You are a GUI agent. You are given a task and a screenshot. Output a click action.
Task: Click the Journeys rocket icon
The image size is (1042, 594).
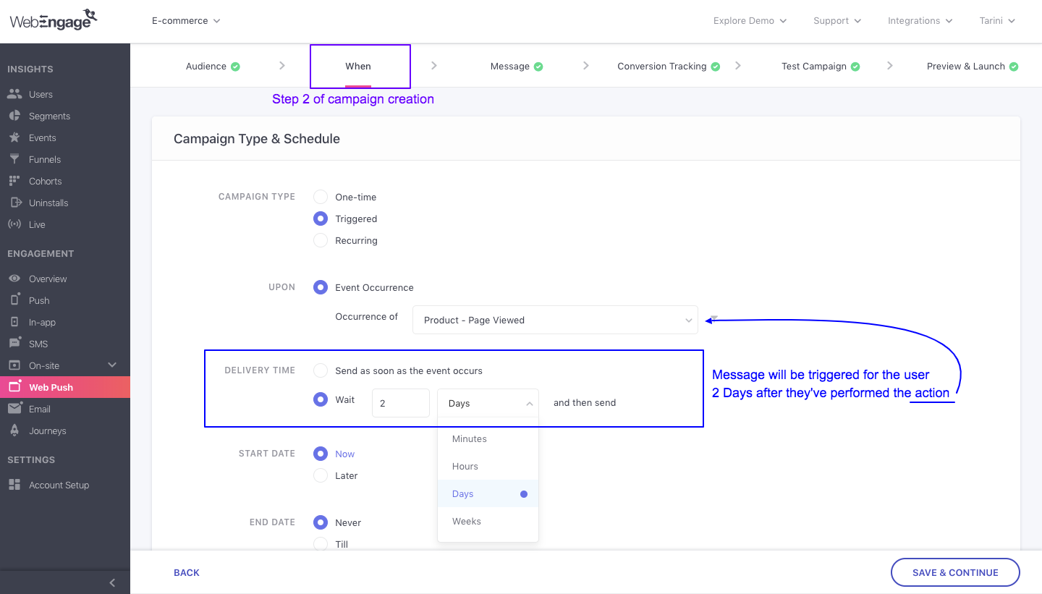[x=14, y=430]
